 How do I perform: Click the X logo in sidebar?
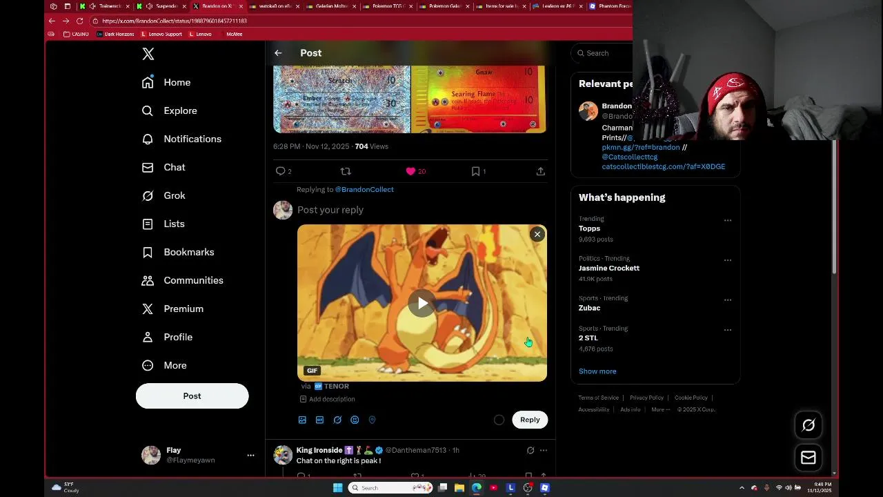click(x=148, y=54)
